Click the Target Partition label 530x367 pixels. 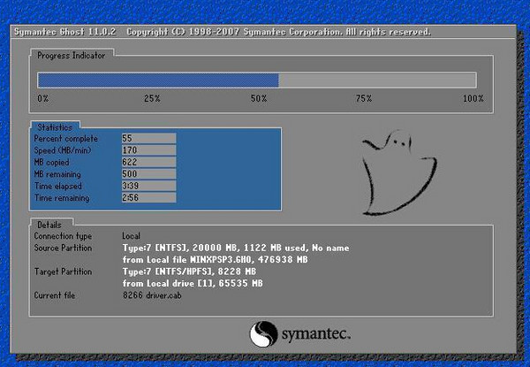pos(63,271)
